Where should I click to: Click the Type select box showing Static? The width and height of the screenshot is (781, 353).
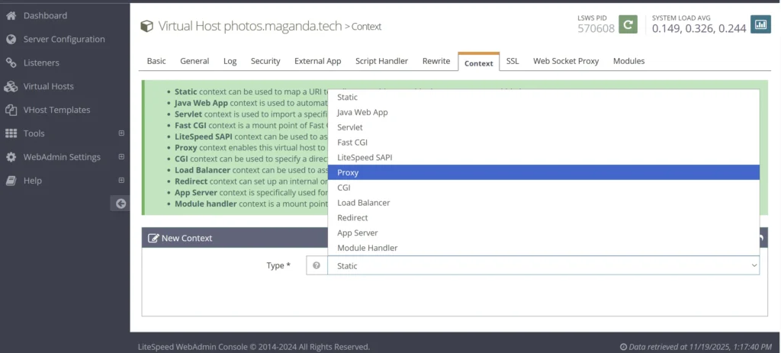(543, 265)
